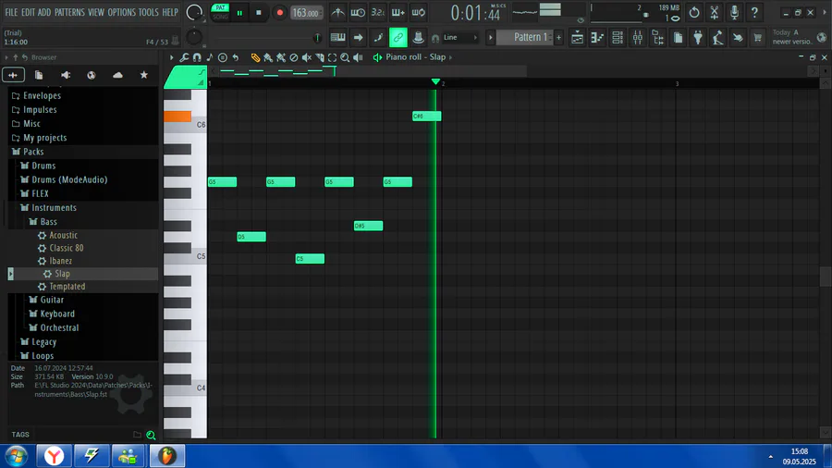The image size is (832, 468).
Task: Click one-click audio recording microphone
Action: (734, 12)
